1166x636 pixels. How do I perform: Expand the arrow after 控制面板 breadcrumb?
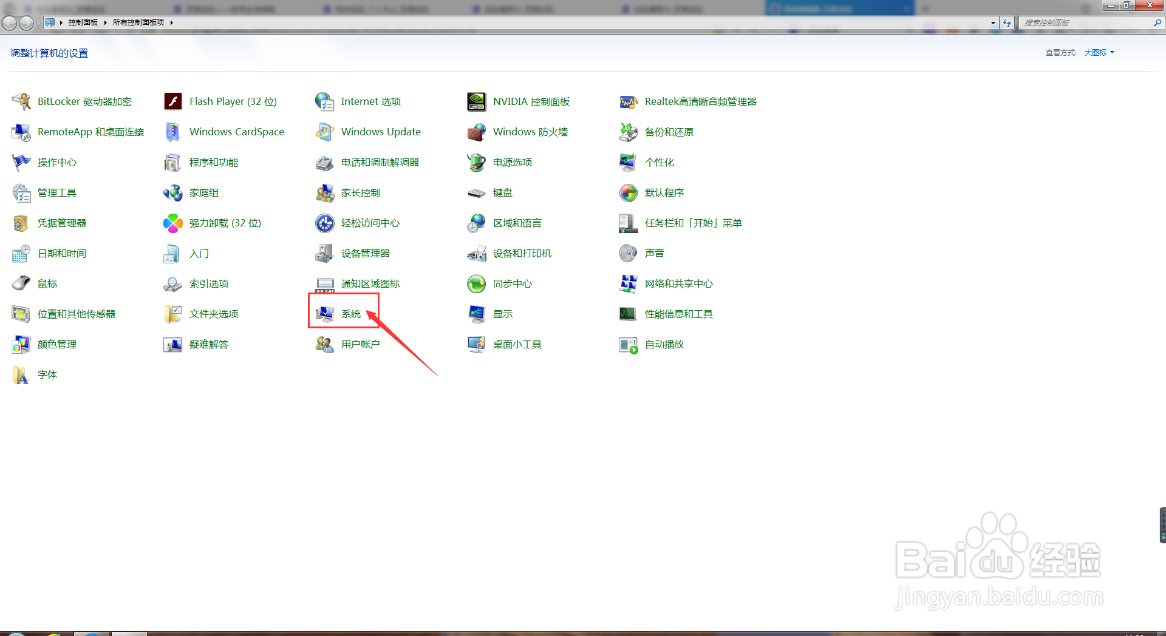pos(105,22)
